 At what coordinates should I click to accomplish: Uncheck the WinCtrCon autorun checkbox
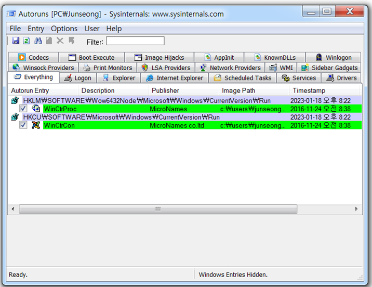[x=23, y=125]
